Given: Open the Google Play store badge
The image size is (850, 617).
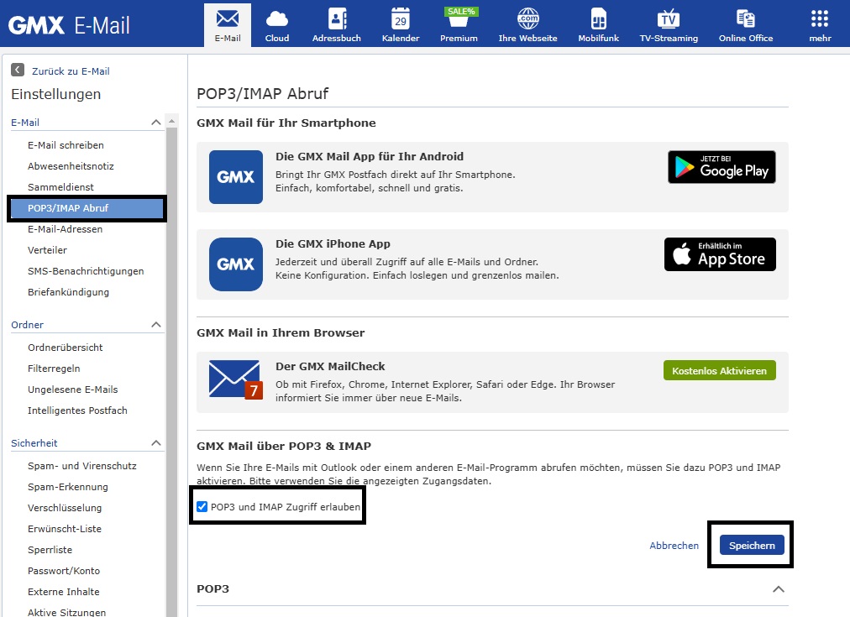Looking at the screenshot, I should coord(721,167).
